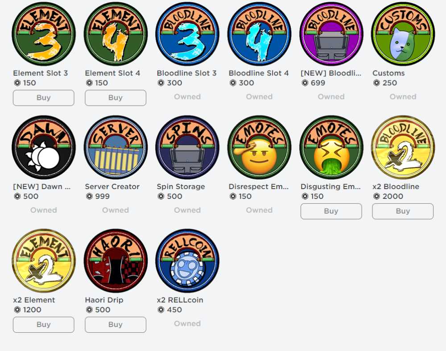Select the Bloodline Slot 3 icon
This screenshot has height=351, width=446.
pos(187,34)
